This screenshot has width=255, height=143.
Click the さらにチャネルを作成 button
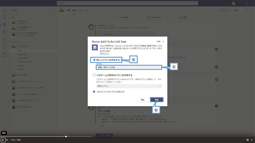(x=153, y=17)
